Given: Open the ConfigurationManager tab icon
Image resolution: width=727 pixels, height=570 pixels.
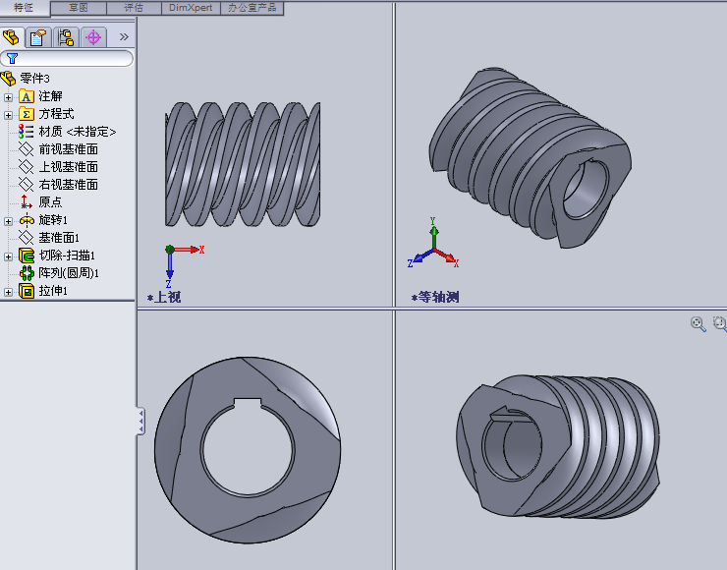Looking at the screenshot, I should (66, 37).
